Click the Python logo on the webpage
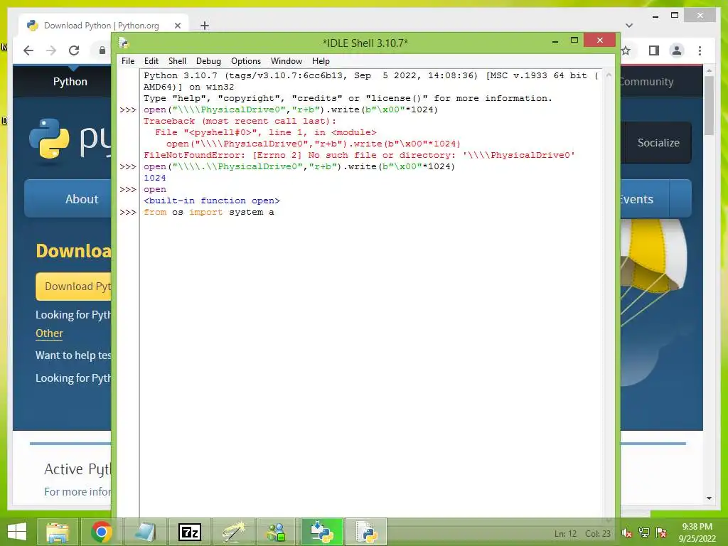728x546 pixels. click(49, 139)
